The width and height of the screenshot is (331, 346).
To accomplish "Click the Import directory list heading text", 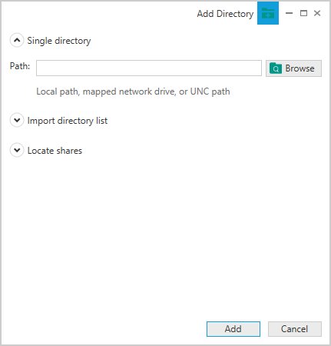I will [68, 121].
